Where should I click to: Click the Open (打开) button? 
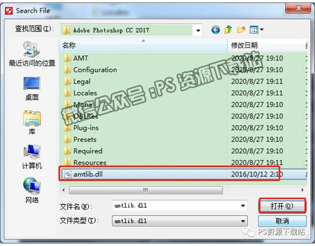pyautogui.click(x=282, y=206)
